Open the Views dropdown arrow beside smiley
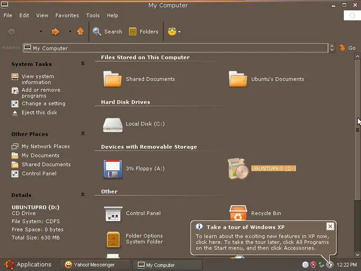 click(x=179, y=32)
